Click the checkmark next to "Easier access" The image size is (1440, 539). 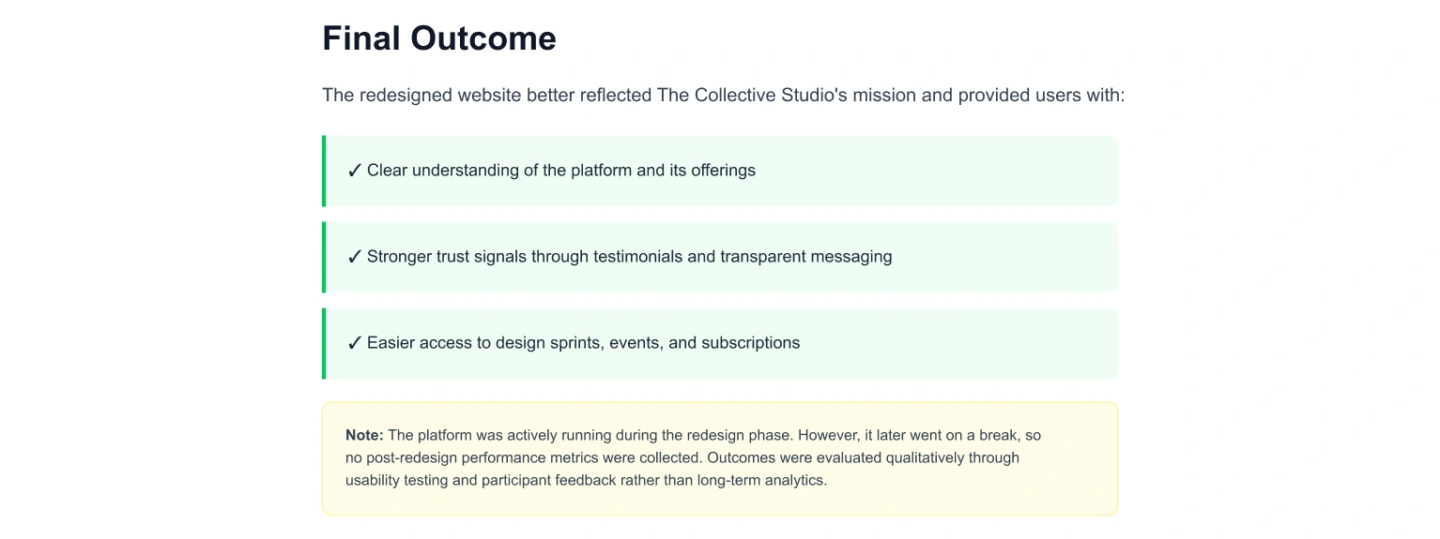tap(355, 343)
